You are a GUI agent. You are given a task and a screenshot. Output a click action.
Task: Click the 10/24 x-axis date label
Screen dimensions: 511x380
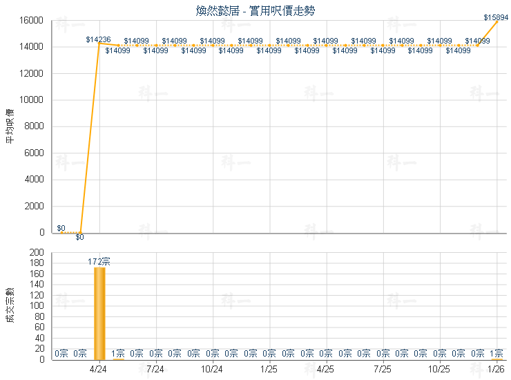click(x=213, y=369)
